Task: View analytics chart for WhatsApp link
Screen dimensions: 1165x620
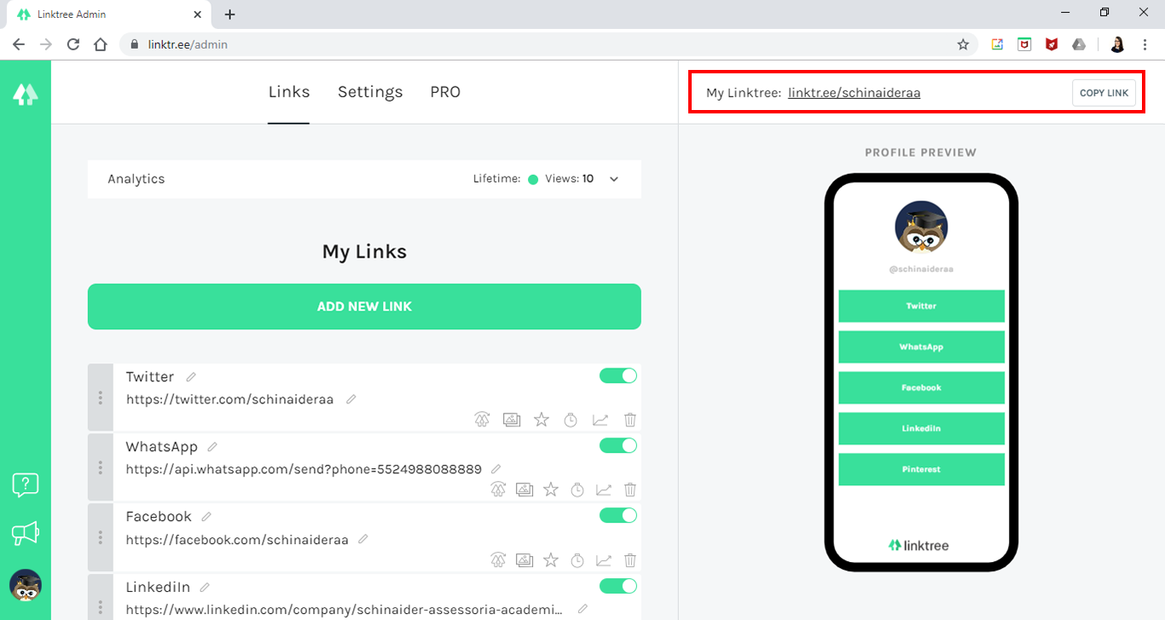Action: tap(604, 490)
